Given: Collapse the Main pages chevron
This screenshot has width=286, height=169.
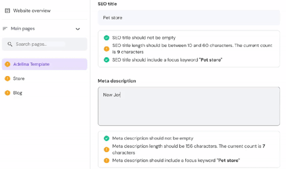Looking at the screenshot, I should [78, 29].
